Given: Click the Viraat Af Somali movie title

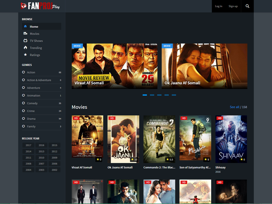Looking at the screenshot, I should pyautogui.click(x=82, y=167).
